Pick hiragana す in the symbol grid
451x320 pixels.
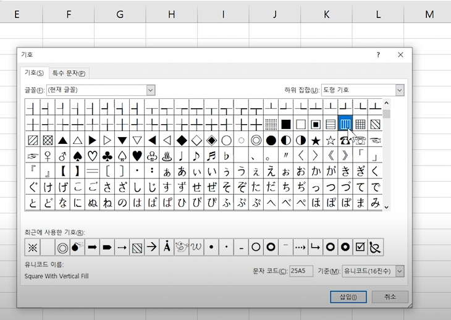(167, 187)
